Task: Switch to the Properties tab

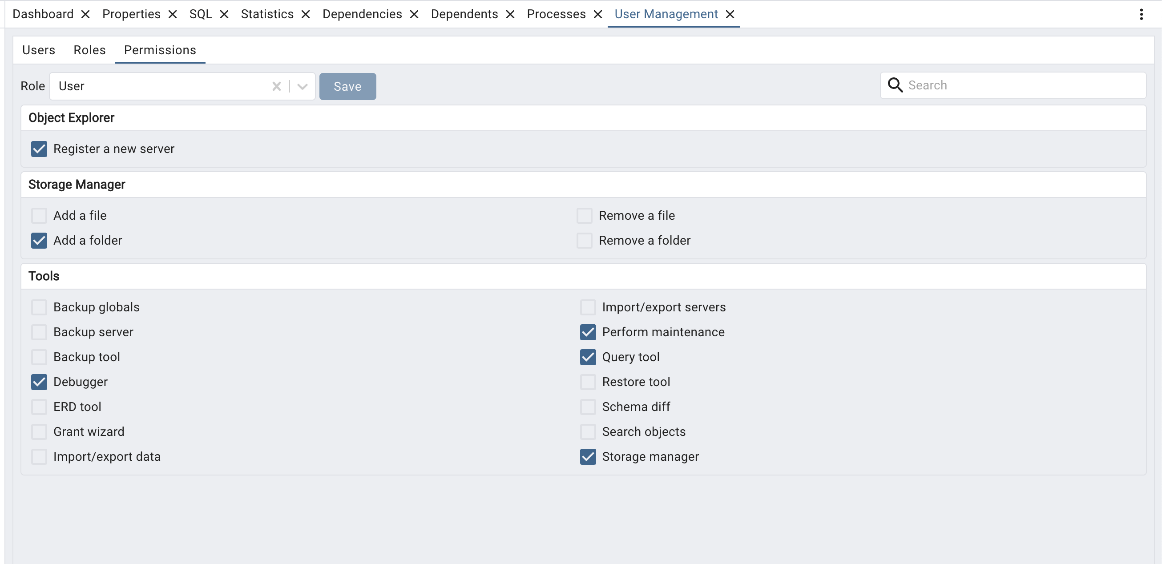Action: point(131,14)
